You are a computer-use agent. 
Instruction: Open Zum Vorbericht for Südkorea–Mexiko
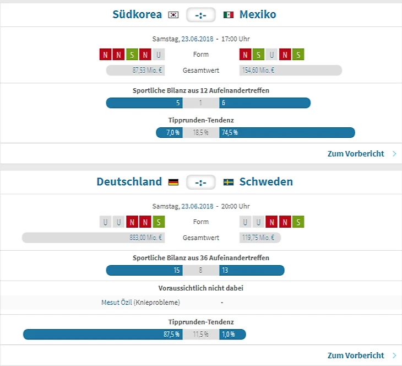pos(356,154)
